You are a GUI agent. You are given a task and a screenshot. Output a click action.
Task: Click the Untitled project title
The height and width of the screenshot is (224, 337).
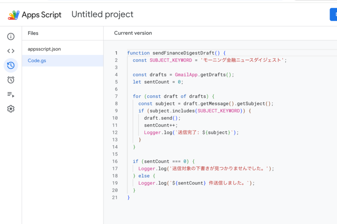tap(102, 14)
